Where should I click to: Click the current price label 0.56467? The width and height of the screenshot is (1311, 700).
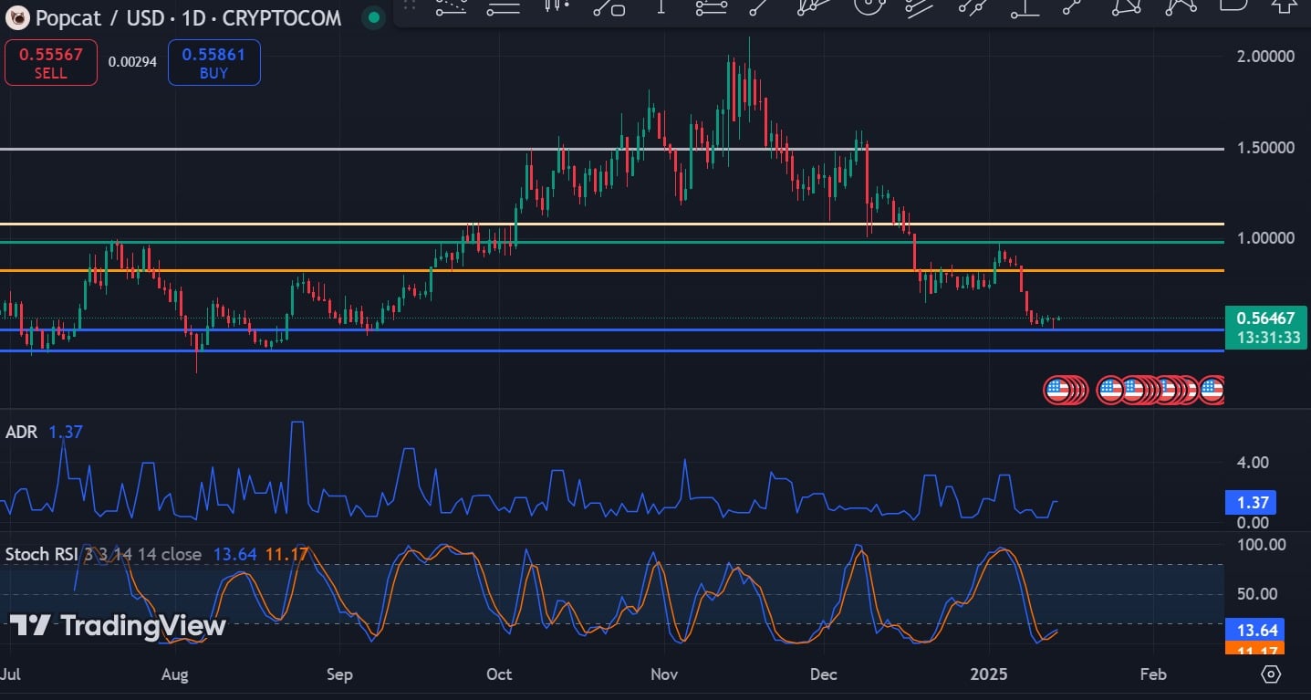[x=1265, y=319]
